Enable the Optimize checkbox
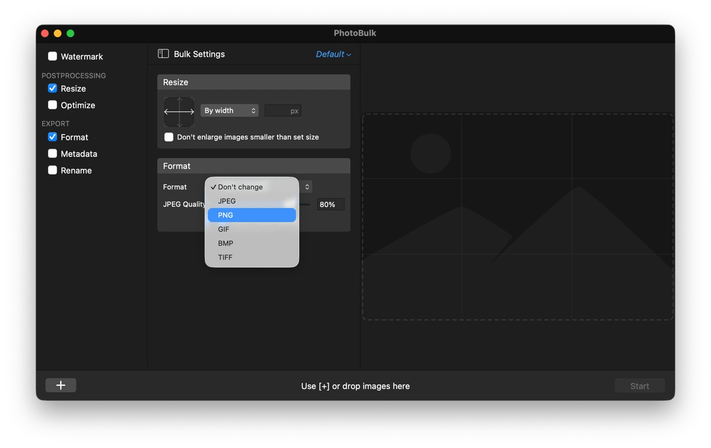The width and height of the screenshot is (711, 448). point(53,105)
